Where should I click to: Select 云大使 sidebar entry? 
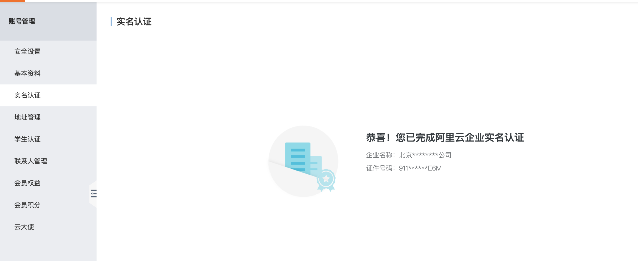coord(24,227)
